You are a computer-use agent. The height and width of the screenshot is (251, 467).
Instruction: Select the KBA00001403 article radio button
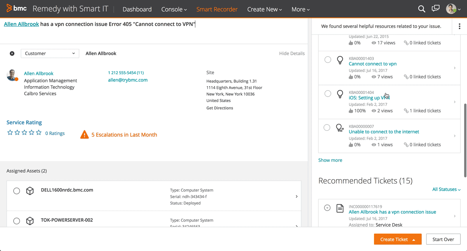click(328, 60)
